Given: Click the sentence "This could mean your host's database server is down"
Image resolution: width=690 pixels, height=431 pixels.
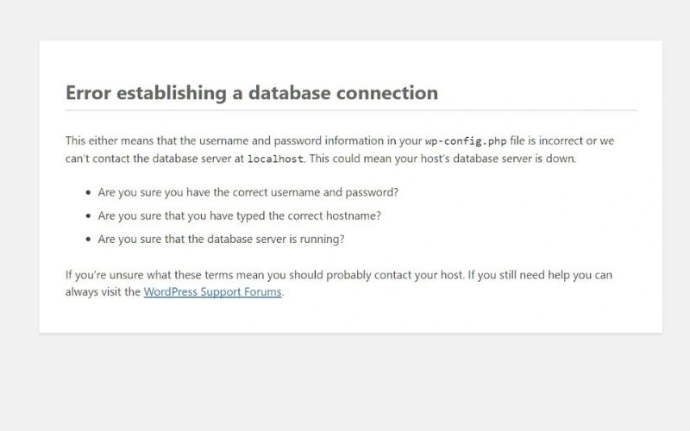Looking at the screenshot, I should tap(442, 159).
